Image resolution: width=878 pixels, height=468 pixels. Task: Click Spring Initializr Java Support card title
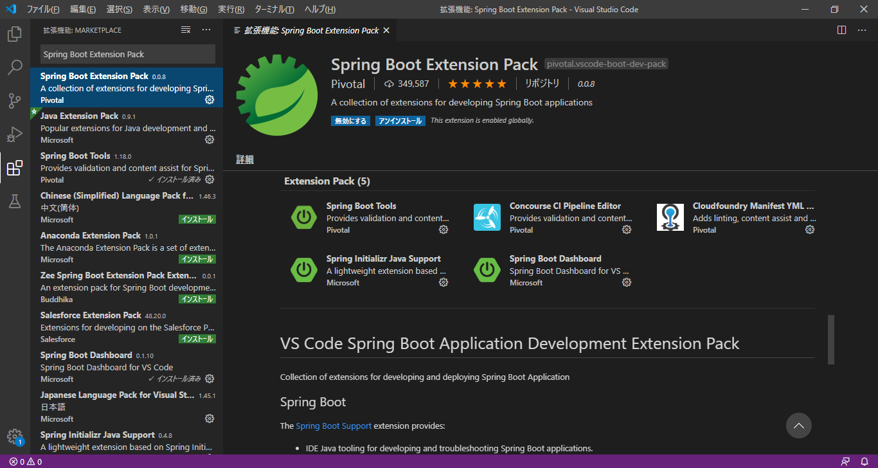pos(384,258)
